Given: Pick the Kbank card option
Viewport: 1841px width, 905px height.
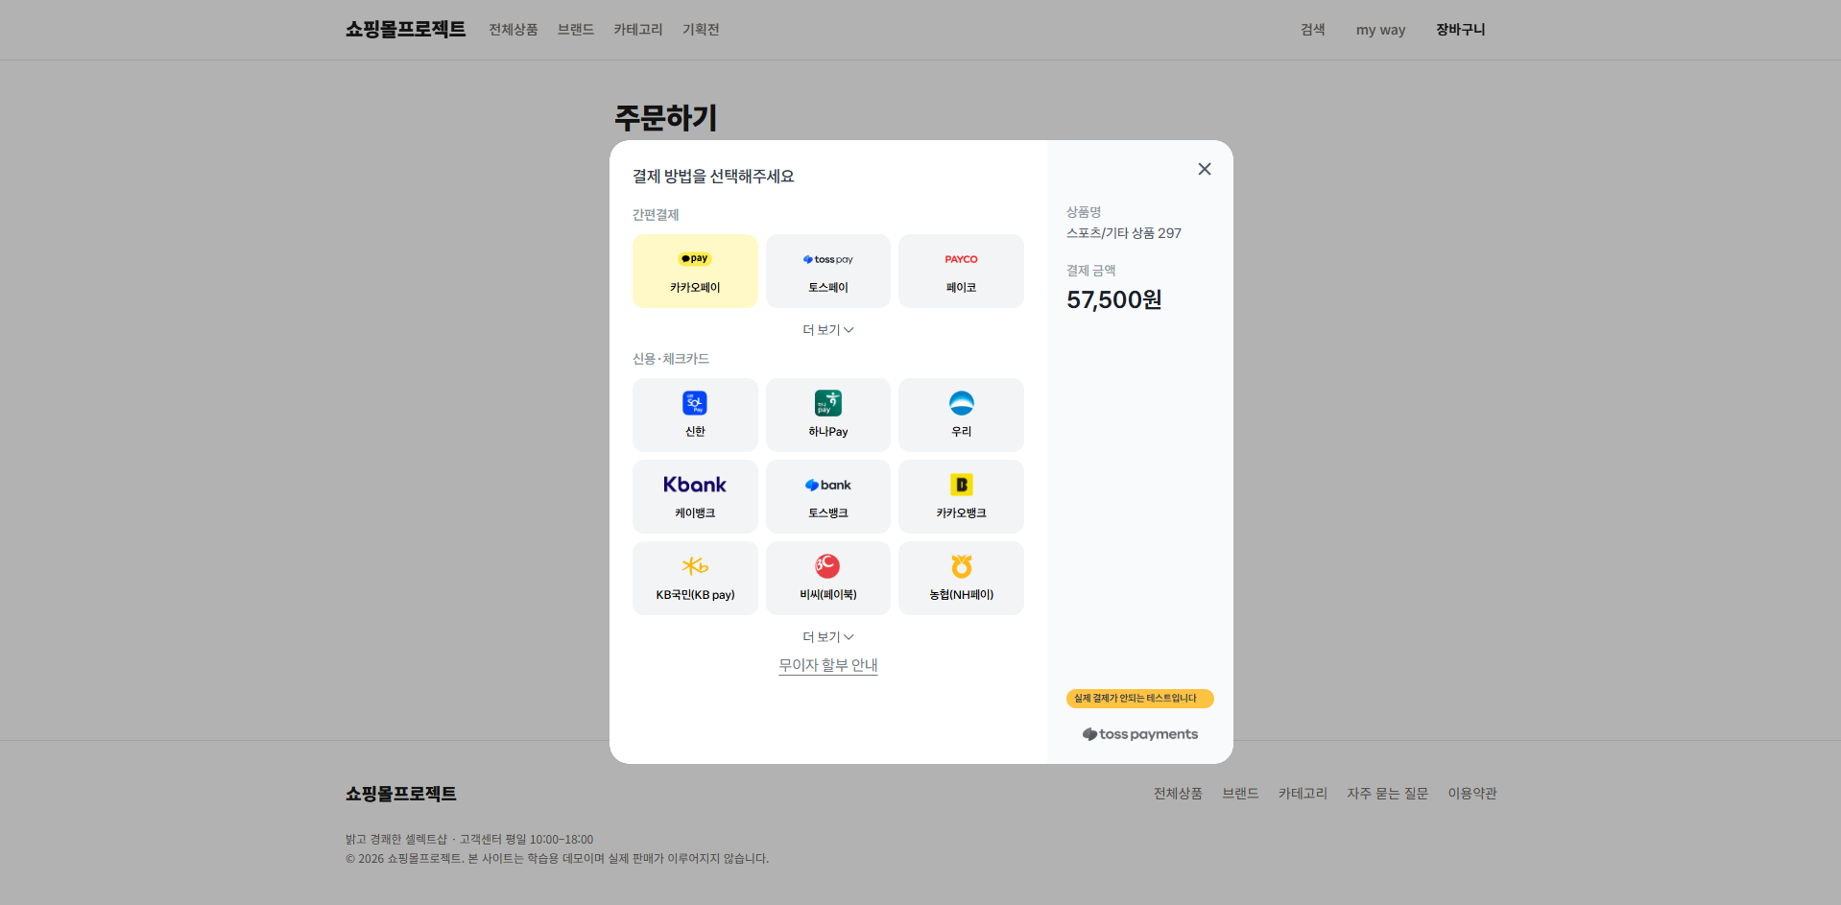Looking at the screenshot, I should click(695, 496).
